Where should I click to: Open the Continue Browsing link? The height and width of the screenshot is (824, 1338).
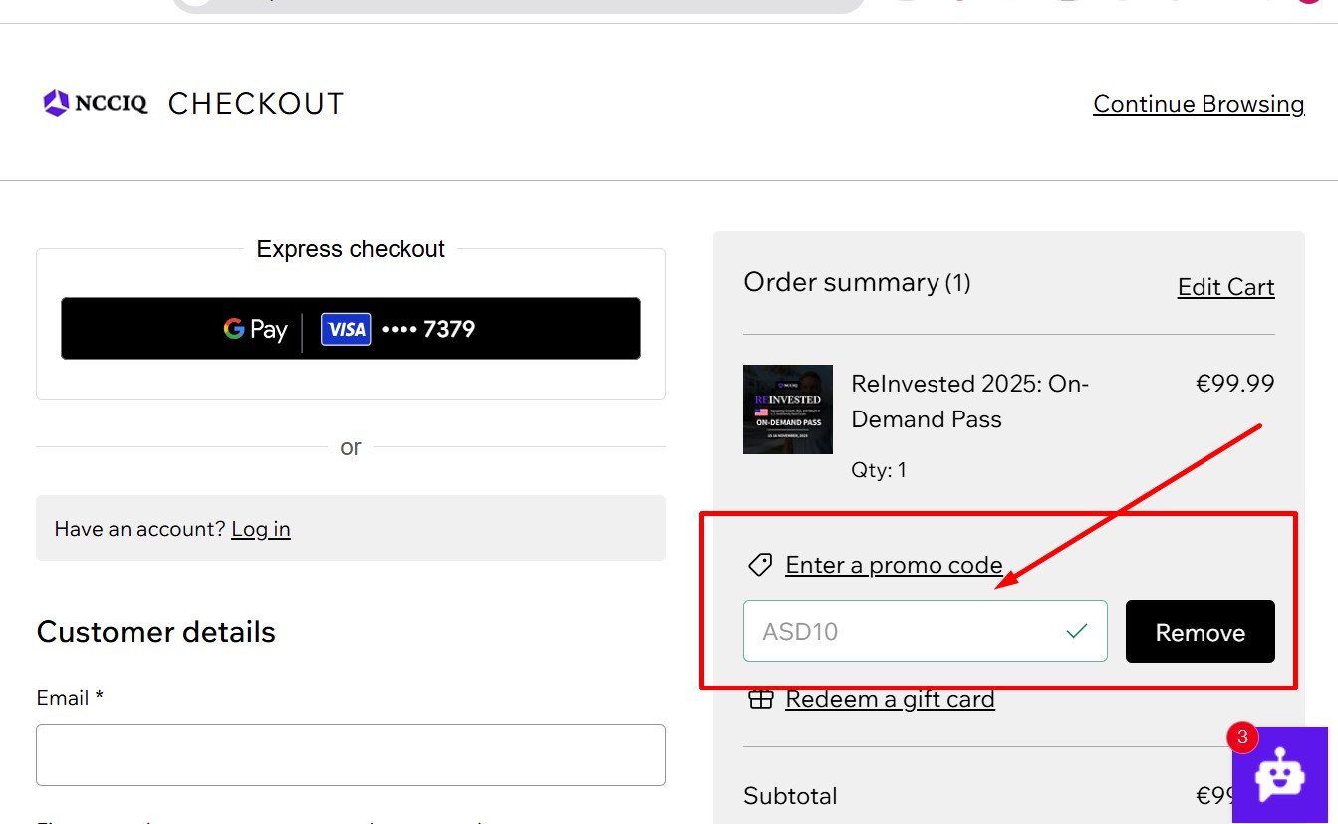(1199, 103)
